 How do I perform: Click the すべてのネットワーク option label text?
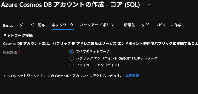93,51
